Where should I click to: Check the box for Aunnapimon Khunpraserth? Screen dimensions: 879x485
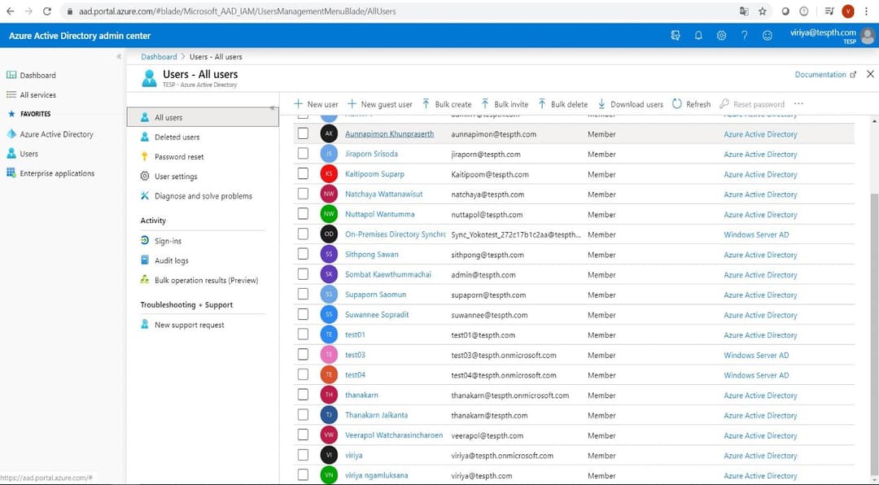click(x=304, y=133)
